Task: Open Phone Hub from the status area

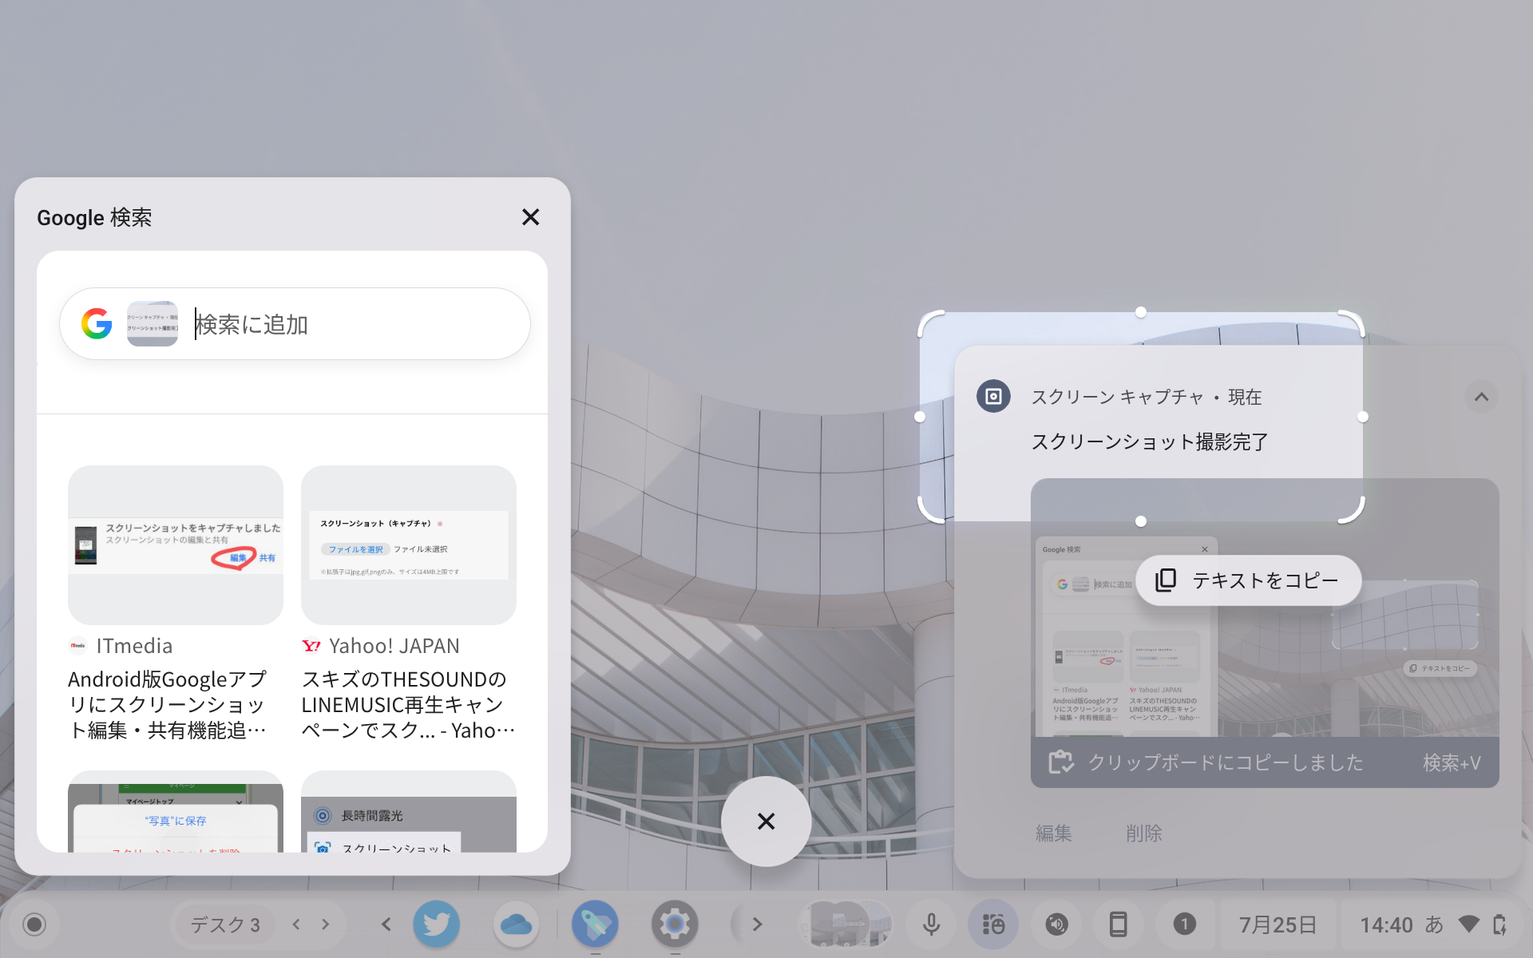Action: tap(1119, 924)
